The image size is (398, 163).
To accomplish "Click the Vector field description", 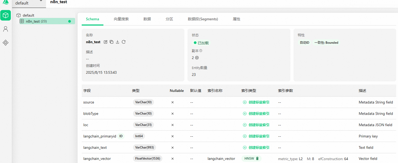I will coord(368,159).
